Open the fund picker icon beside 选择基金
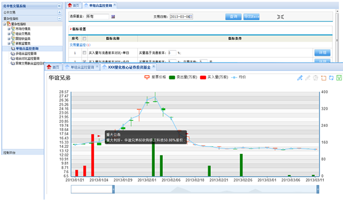This screenshot has width=343, height=200. [113, 17]
